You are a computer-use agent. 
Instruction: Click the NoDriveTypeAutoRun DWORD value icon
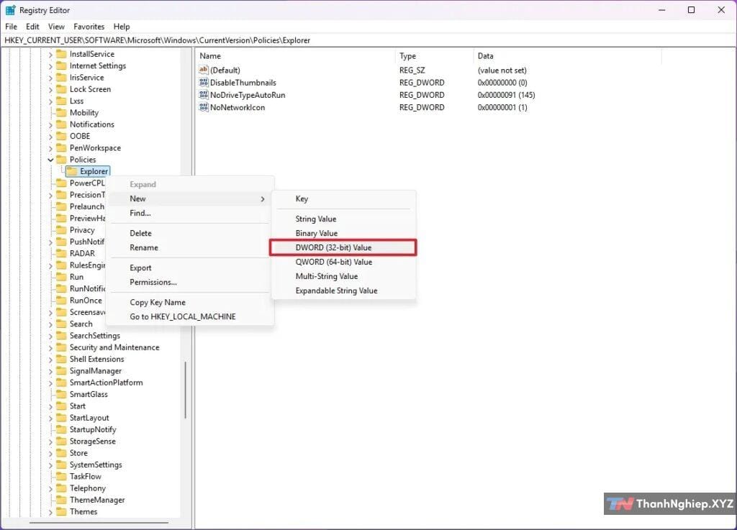(204, 95)
